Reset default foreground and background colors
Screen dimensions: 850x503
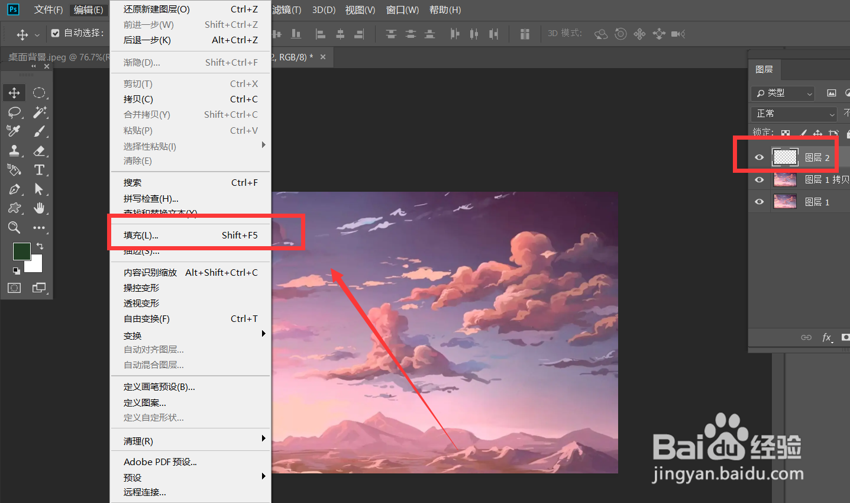click(17, 270)
